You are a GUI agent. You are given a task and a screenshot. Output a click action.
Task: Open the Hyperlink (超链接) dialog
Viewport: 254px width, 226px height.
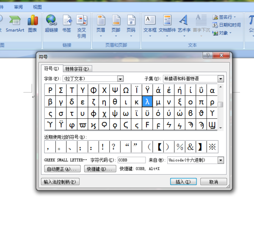[51, 24]
